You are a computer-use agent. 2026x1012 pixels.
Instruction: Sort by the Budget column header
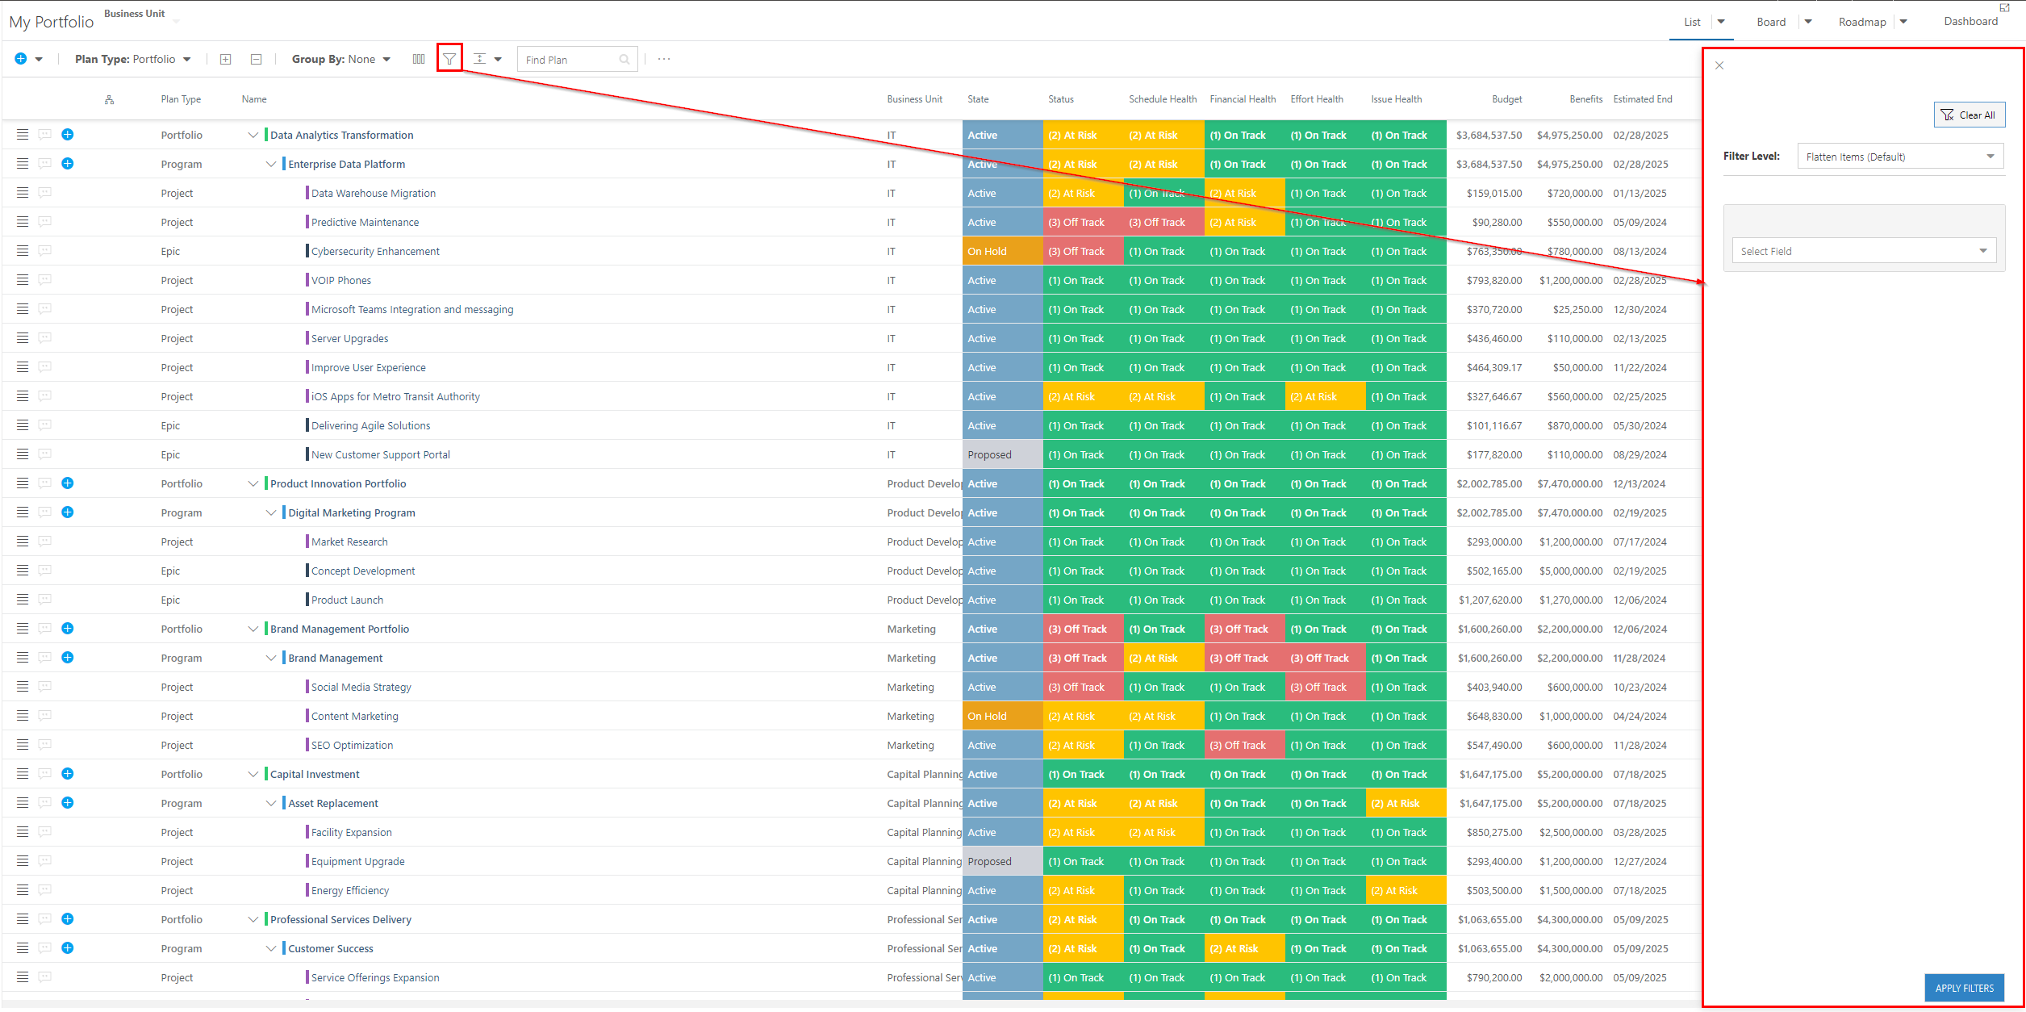pos(1506,99)
